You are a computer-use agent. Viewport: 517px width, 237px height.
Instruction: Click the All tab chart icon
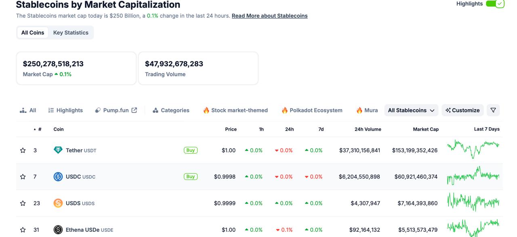23,110
